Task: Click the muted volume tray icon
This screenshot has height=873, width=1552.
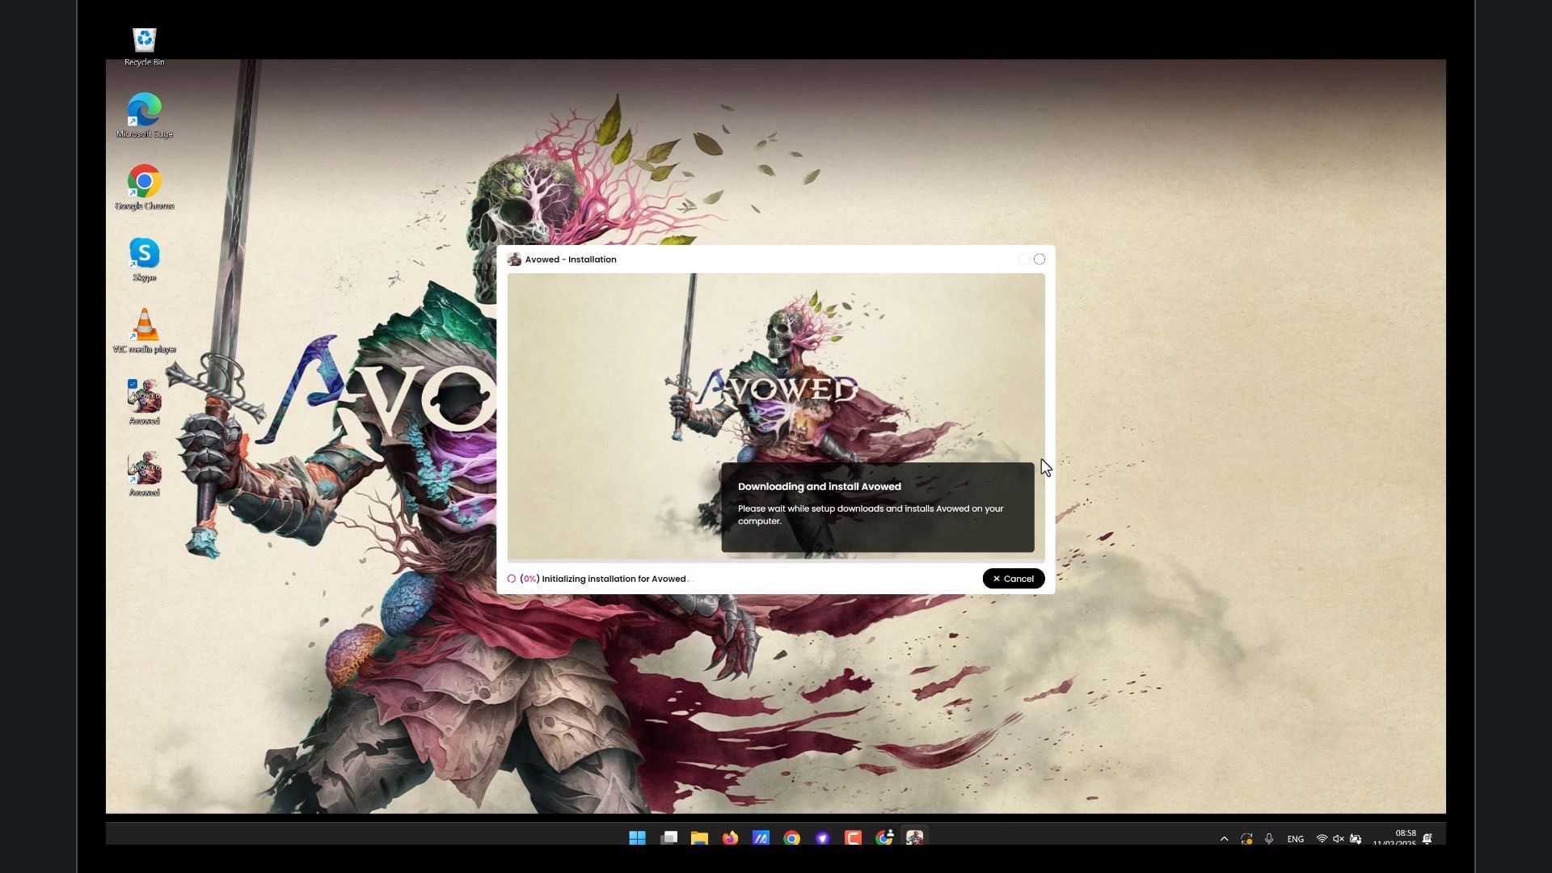Action: [1339, 839]
